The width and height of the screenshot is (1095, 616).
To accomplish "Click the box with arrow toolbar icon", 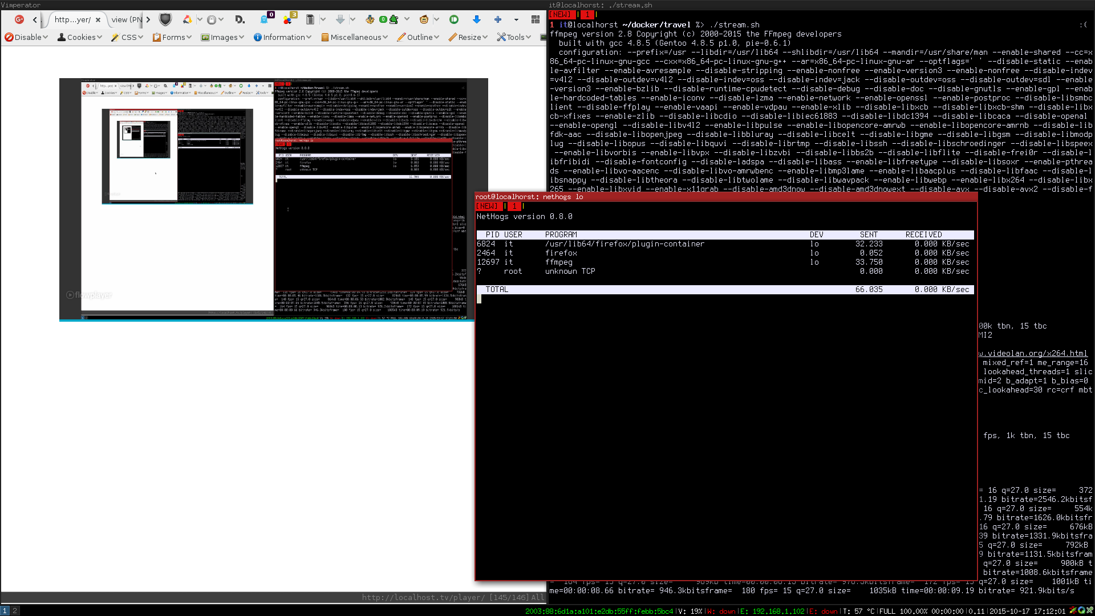I will 370,19.
